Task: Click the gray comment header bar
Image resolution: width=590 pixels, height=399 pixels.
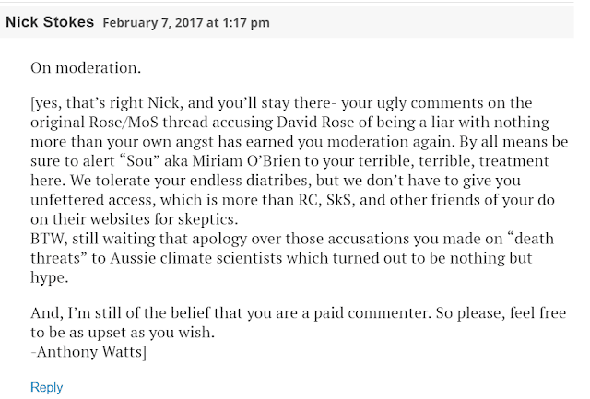Action: [287, 22]
